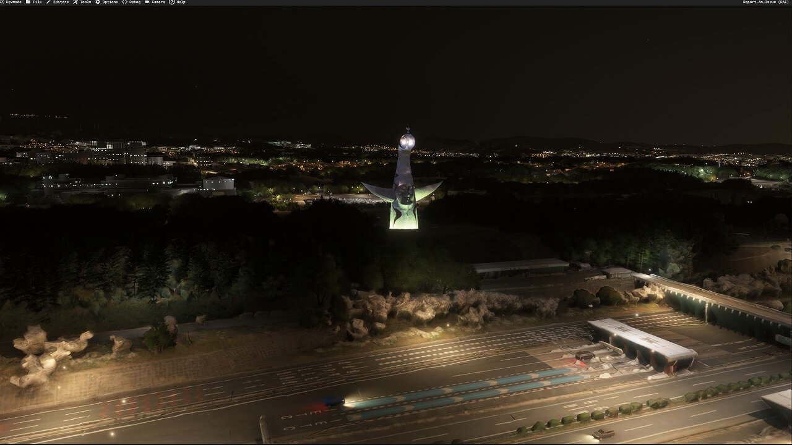Screen dimensions: 792x445
Task: Click the Devmode checkbox icon
Action: [x=2, y=2]
